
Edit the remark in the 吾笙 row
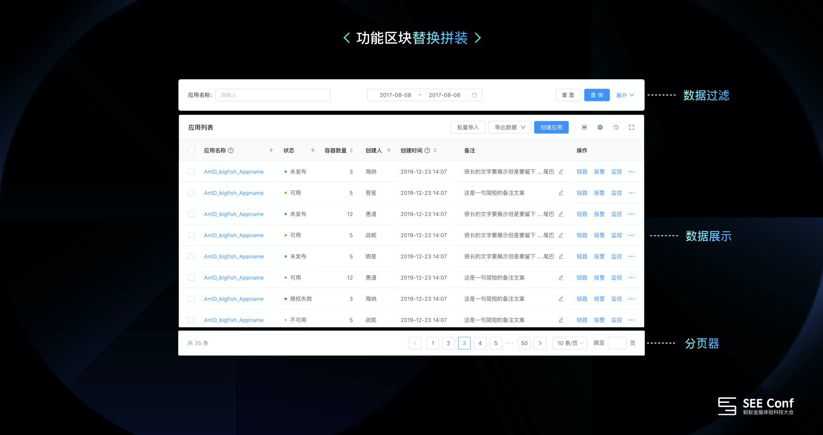561,193
